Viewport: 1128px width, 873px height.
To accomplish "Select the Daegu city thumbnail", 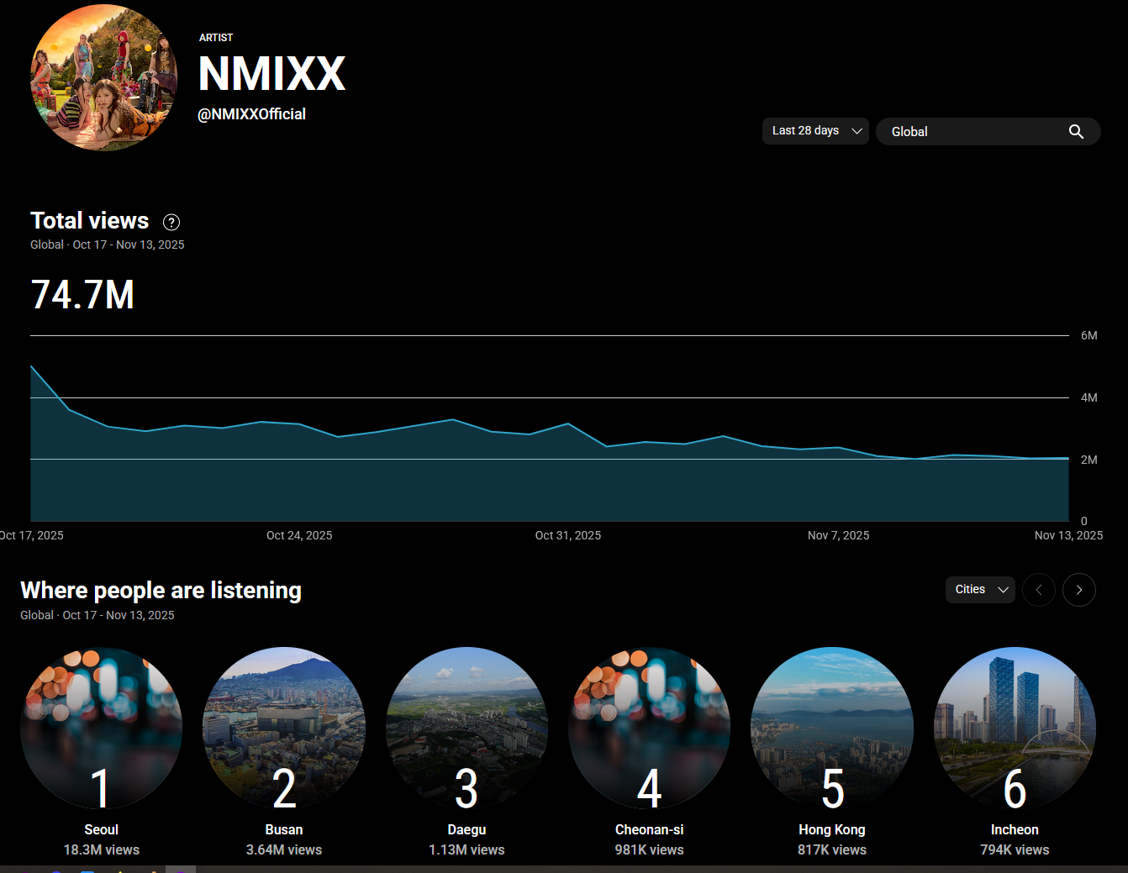I will (466, 728).
